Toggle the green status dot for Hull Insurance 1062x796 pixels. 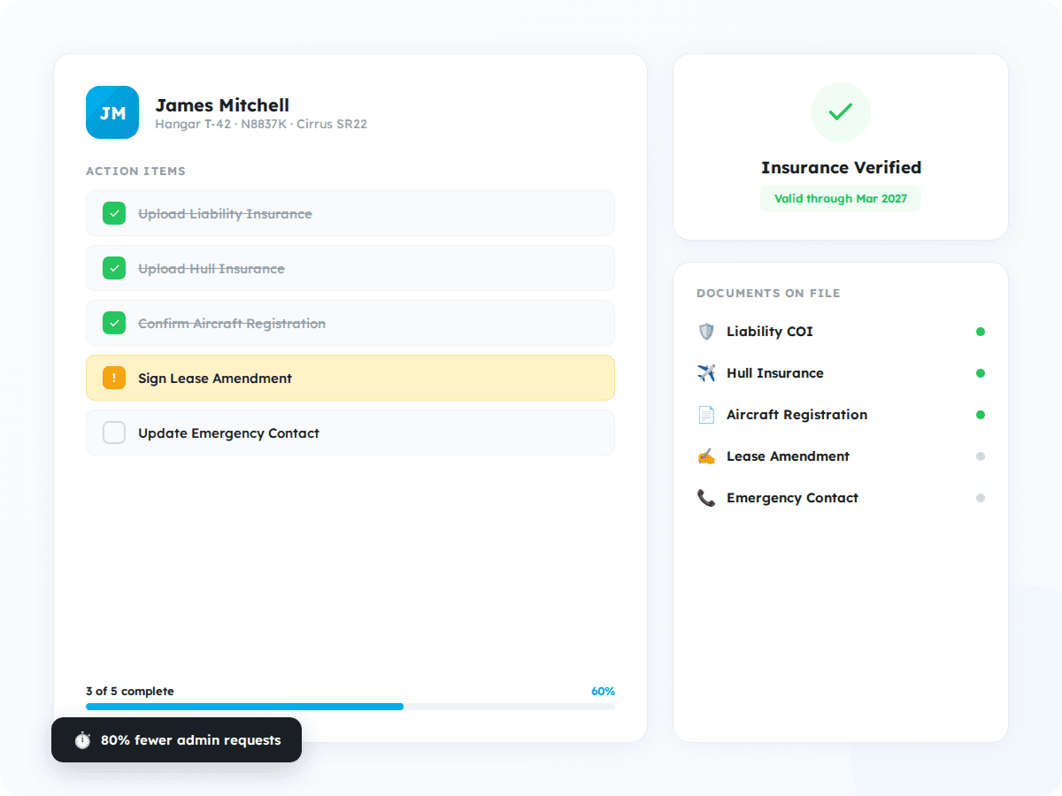click(981, 373)
